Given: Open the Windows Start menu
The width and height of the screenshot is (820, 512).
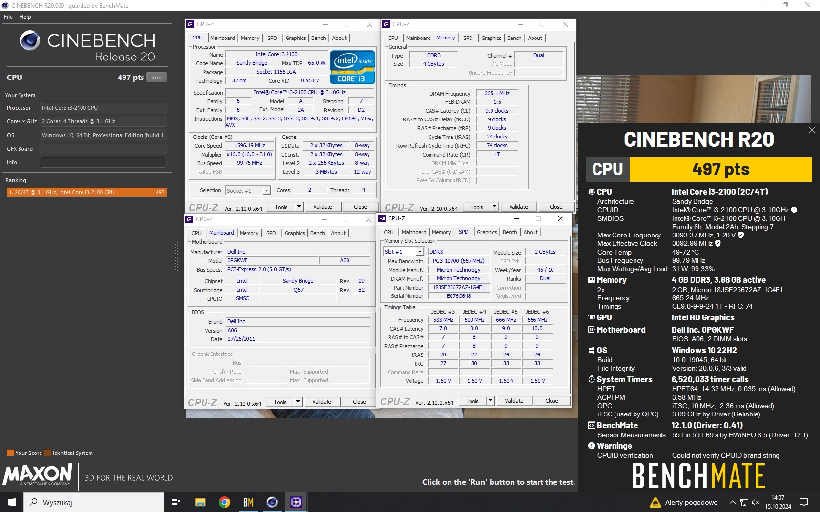Looking at the screenshot, I should pos(12,502).
